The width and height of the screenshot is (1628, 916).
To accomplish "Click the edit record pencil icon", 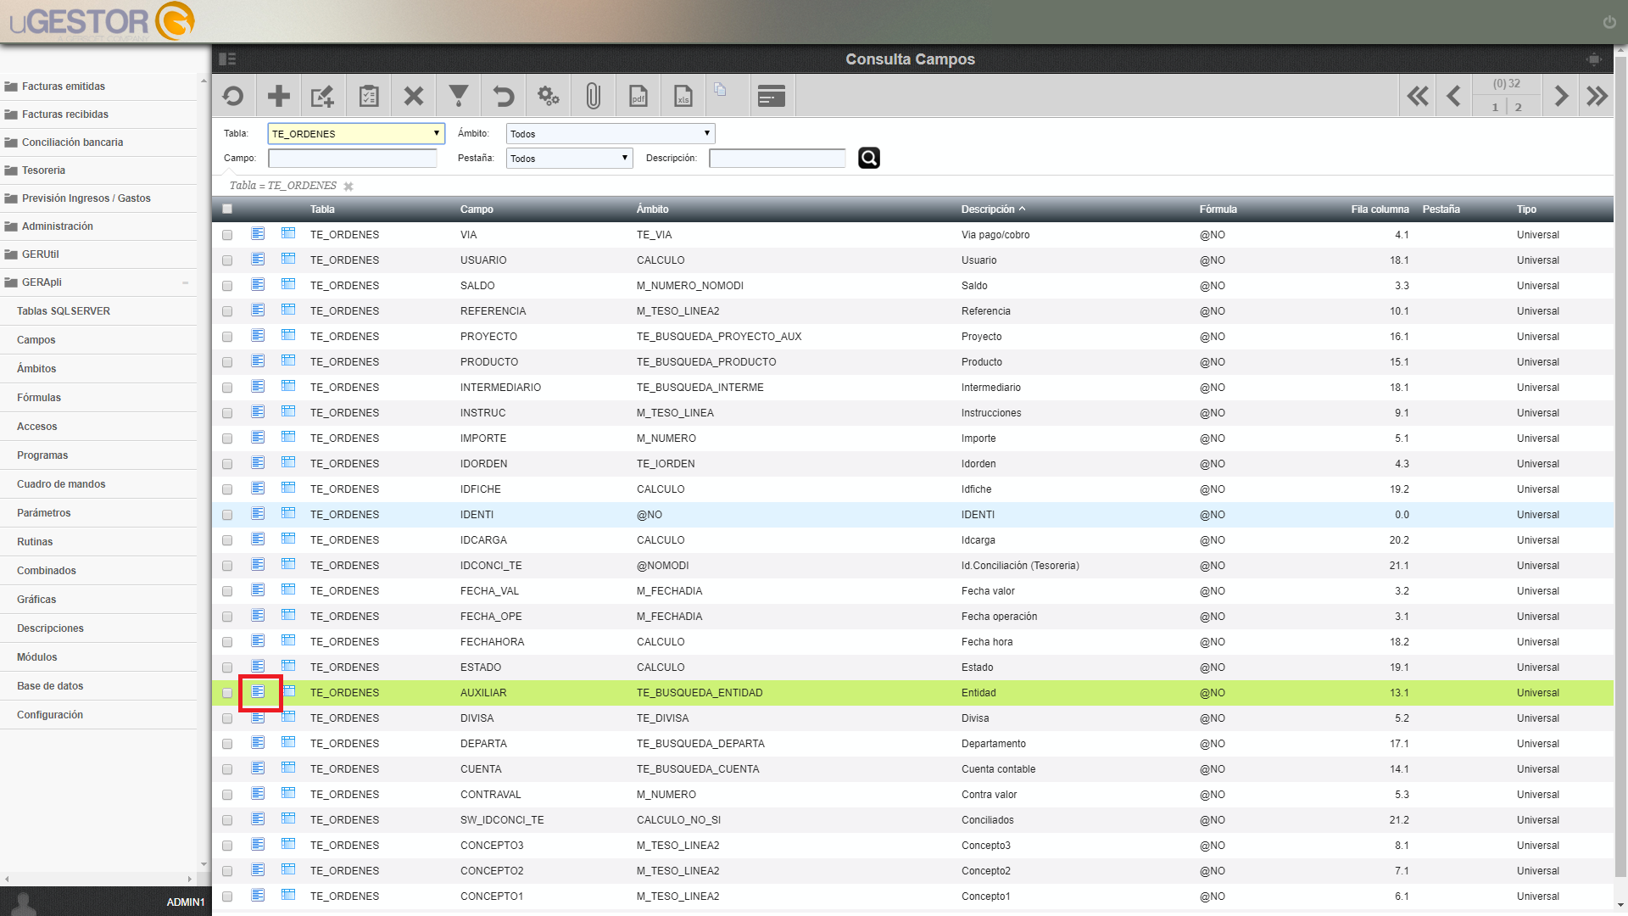I will (323, 96).
